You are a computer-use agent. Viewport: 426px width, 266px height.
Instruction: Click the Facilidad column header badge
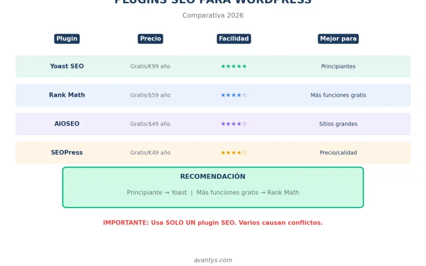234,39
